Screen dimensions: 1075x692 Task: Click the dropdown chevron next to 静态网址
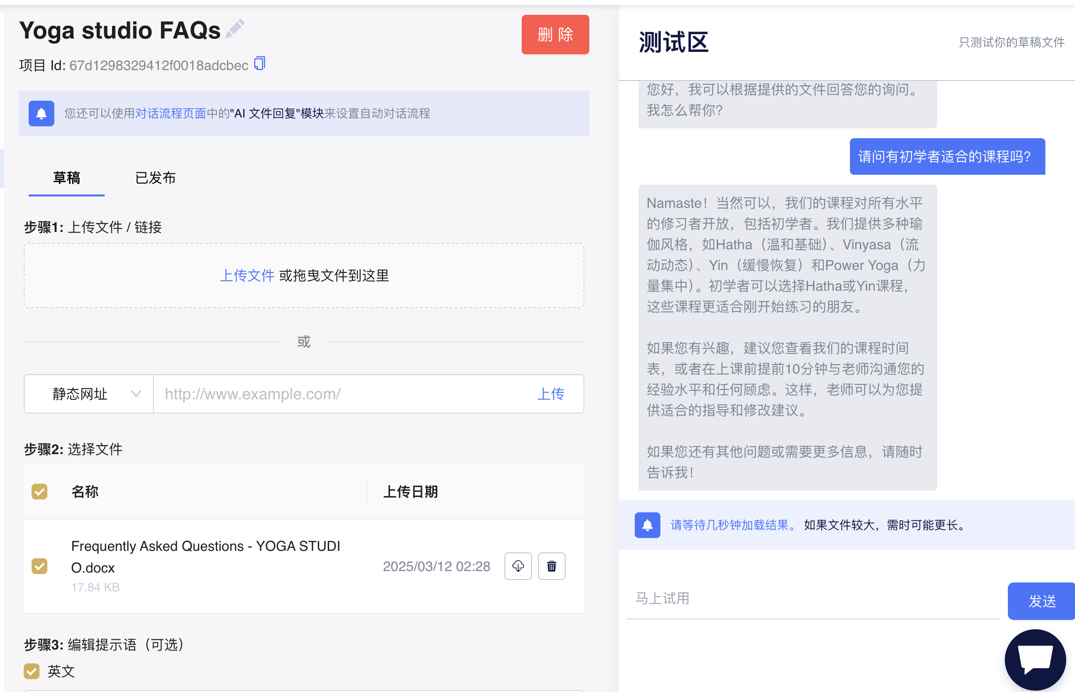tap(136, 394)
